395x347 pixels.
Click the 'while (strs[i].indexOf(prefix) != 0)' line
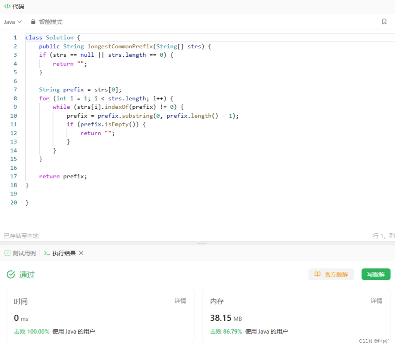[x=118, y=107]
